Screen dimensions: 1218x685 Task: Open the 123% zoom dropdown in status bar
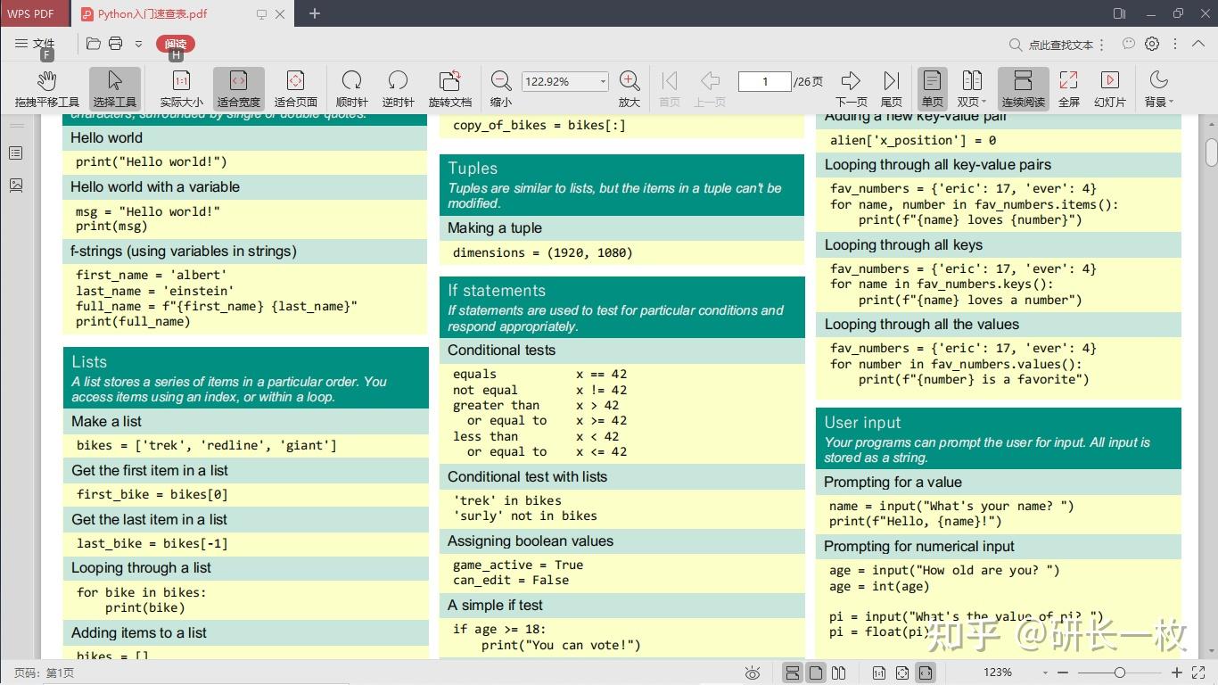(x=1045, y=673)
